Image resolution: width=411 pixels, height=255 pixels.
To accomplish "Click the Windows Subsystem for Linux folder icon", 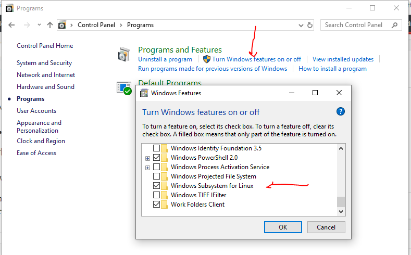I will coord(165,186).
